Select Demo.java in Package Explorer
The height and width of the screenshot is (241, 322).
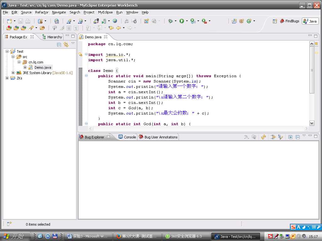pos(43,67)
